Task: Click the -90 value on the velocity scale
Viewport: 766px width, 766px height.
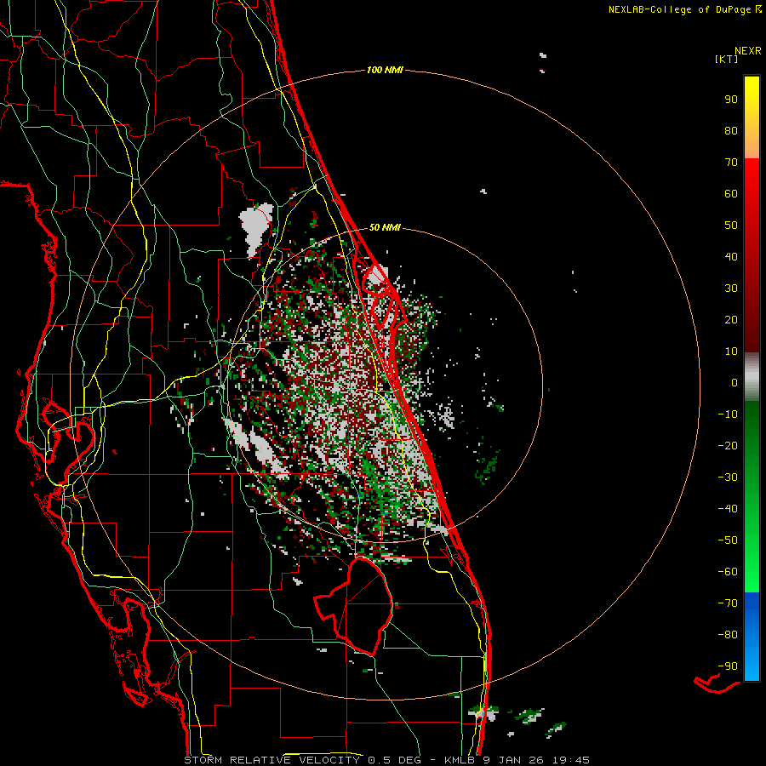Action: [728, 666]
